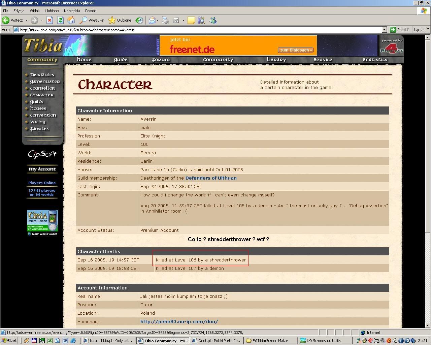Open the forum tab on Tibia site
The height and width of the screenshot is (345, 431).
click(x=161, y=60)
